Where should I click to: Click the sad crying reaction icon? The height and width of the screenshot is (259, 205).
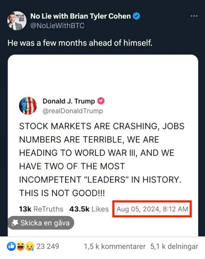coord(30,246)
